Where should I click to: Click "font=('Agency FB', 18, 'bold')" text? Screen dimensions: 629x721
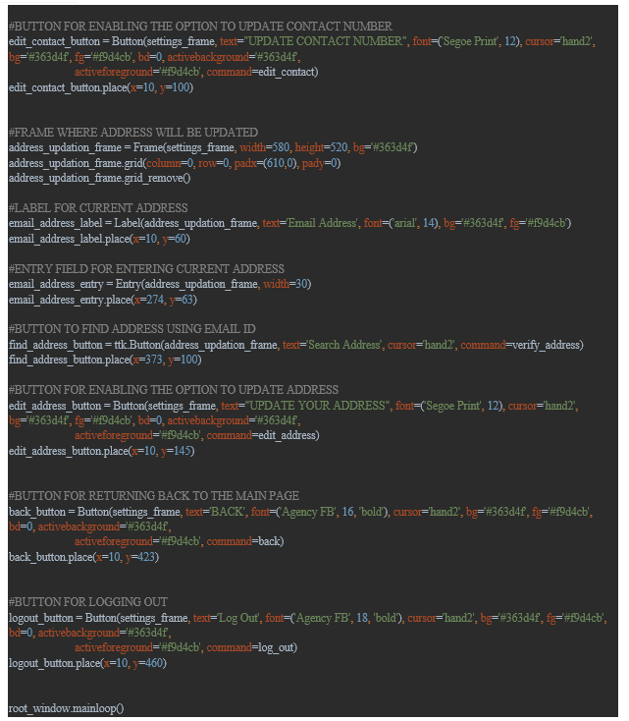tap(334, 618)
